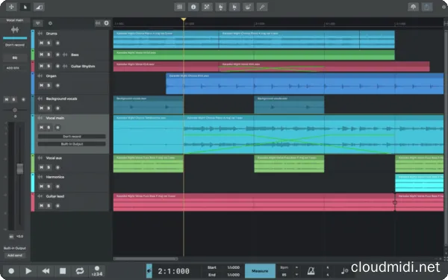
Task: Click the Add send button
Action: [15, 255]
